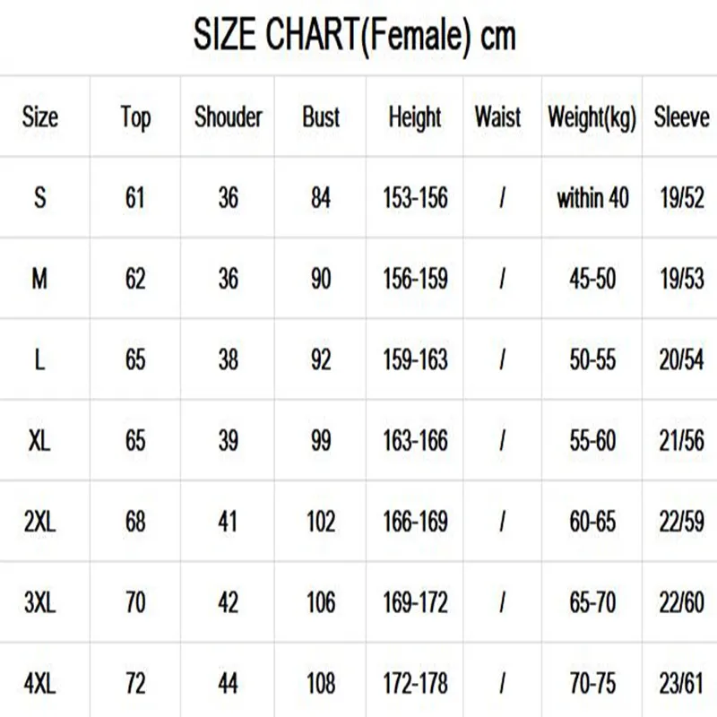Click the SIZE CHART(Female) cm title
Image resolution: width=717 pixels, height=717 pixels.
coord(355,37)
